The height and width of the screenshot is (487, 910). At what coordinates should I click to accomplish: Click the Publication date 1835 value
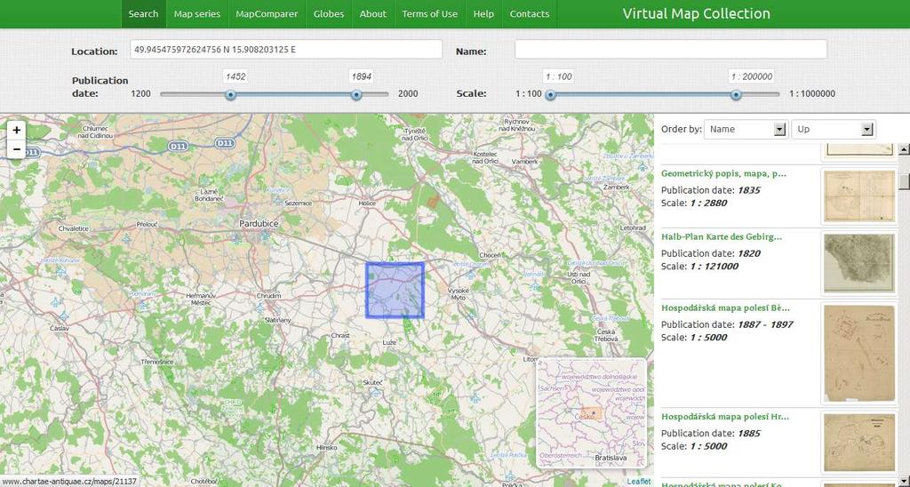(749, 190)
